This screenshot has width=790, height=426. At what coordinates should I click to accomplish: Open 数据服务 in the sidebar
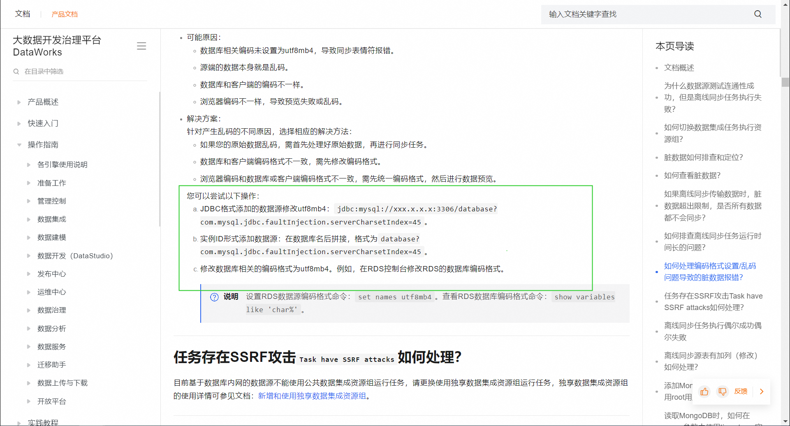coord(52,347)
